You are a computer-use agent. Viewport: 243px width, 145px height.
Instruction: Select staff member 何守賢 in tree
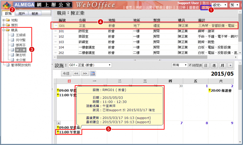click(x=21, y=40)
